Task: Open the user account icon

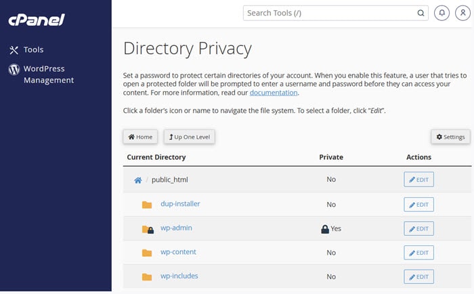Action: pos(464,13)
